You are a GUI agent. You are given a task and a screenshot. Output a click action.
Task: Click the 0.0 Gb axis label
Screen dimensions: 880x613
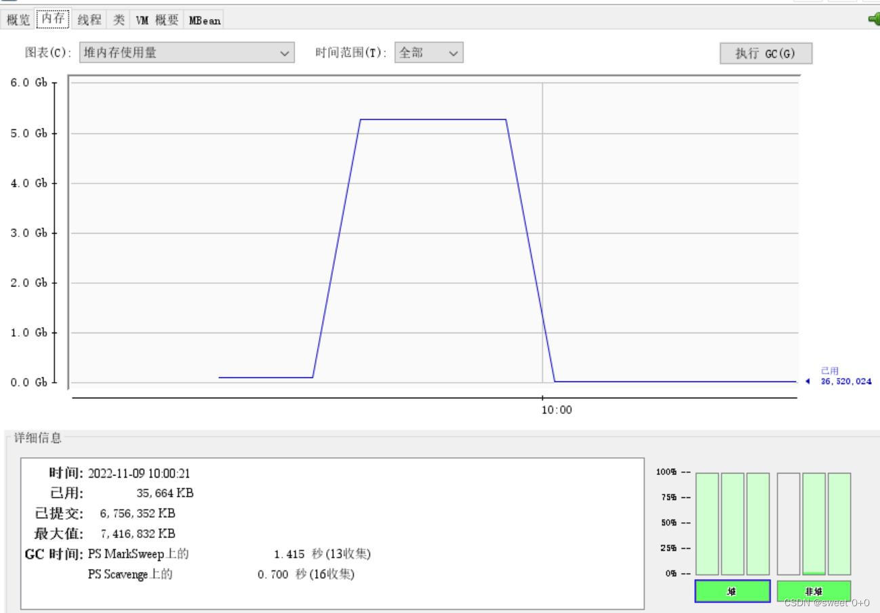click(x=28, y=382)
